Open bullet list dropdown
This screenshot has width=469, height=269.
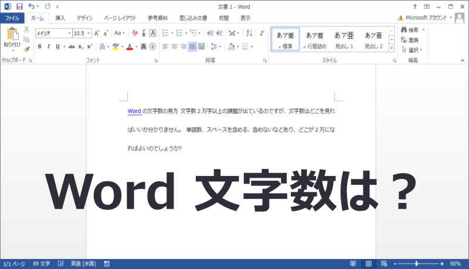click(x=172, y=33)
